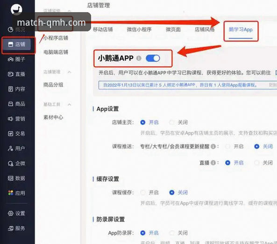Viewport: 277px width, 244px height.
Task: Open the 交易 transactions section icon
Action: click(11, 134)
